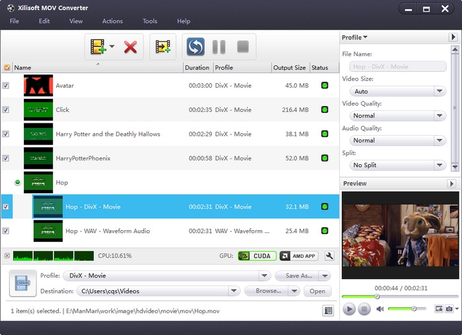462x335 pixels.
Task: Expand the Profile panel arrow button
Action: click(453, 37)
